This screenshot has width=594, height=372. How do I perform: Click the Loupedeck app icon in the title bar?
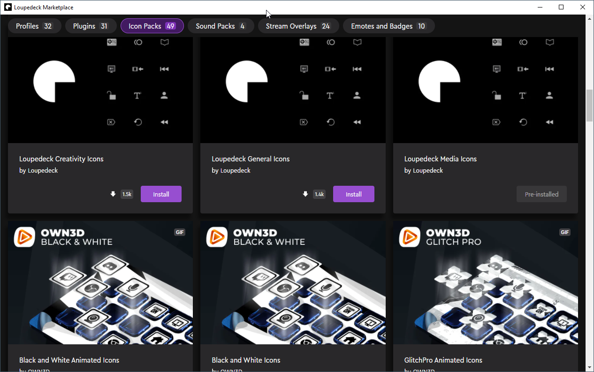(8, 8)
